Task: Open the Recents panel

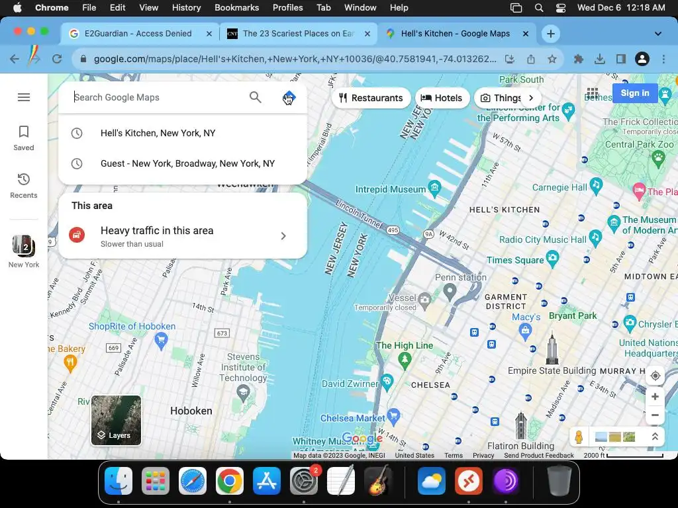Action: pos(24,186)
